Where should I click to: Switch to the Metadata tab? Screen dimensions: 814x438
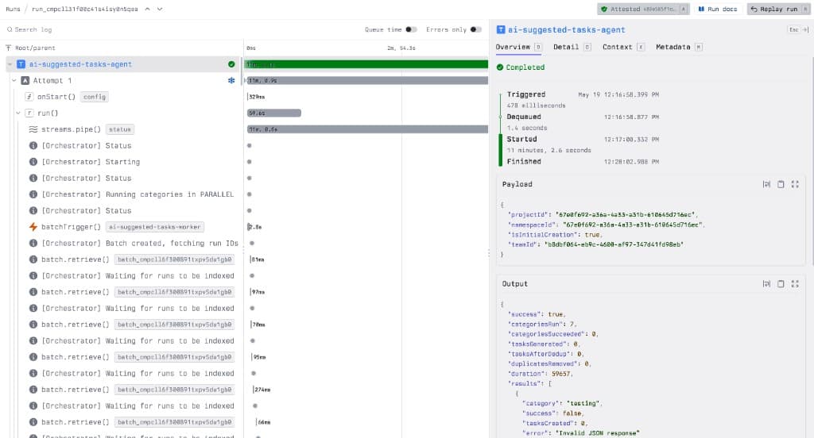pos(679,47)
